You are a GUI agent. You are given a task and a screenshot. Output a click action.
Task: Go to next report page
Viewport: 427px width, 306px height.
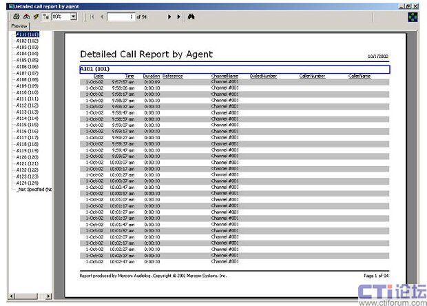click(169, 16)
